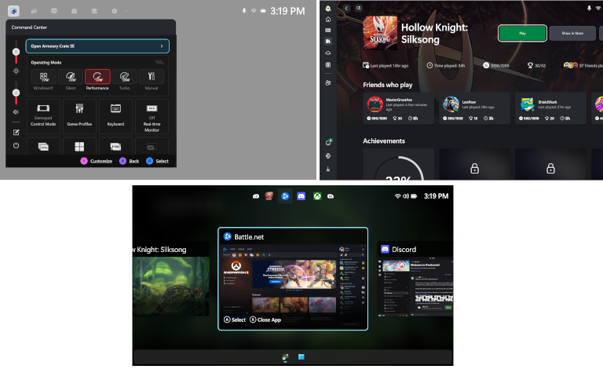Mute using the speaker icon in Command Center
Screen dimensions: 603x369
pos(16,111)
